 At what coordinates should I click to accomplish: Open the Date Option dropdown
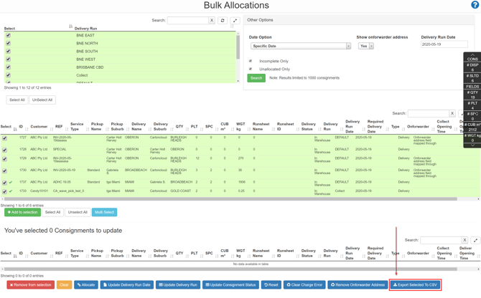pyautogui.click(x=301, y=46)
